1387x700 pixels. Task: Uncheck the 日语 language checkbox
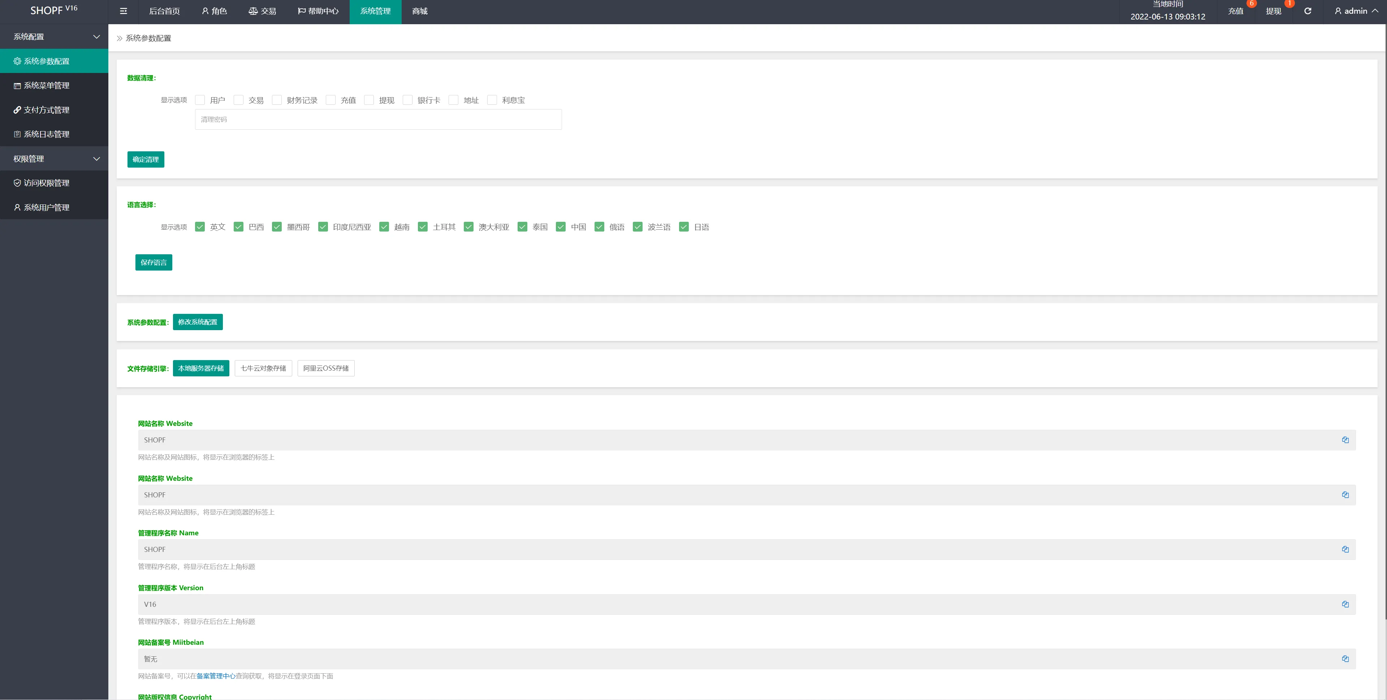coord(684,227)
